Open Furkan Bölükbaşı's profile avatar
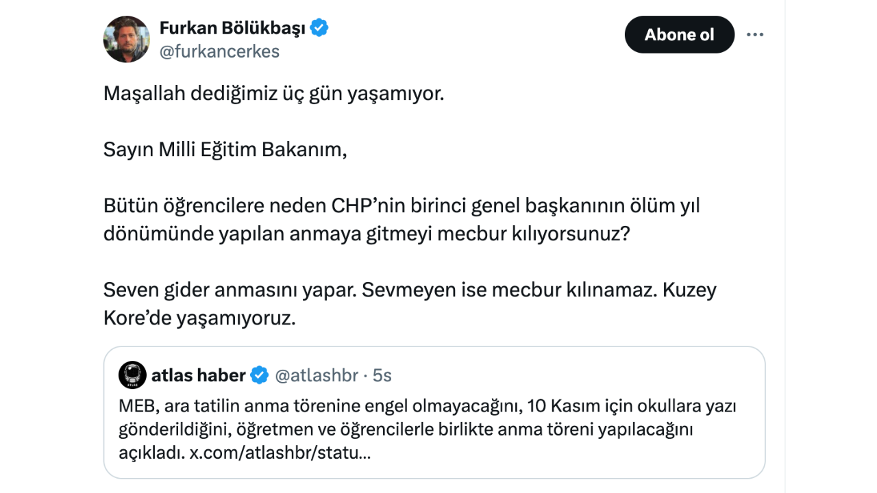Screen dimensions: 877x493 pyautogui.click(x=126, y=39)
